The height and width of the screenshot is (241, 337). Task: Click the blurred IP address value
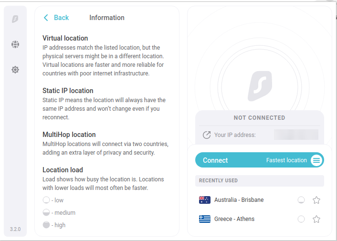coord(296,135)
